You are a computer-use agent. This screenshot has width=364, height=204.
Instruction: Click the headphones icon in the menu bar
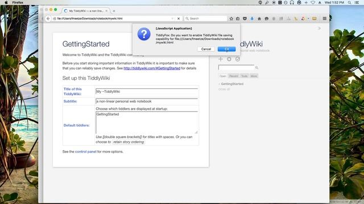tap(292, 2)
